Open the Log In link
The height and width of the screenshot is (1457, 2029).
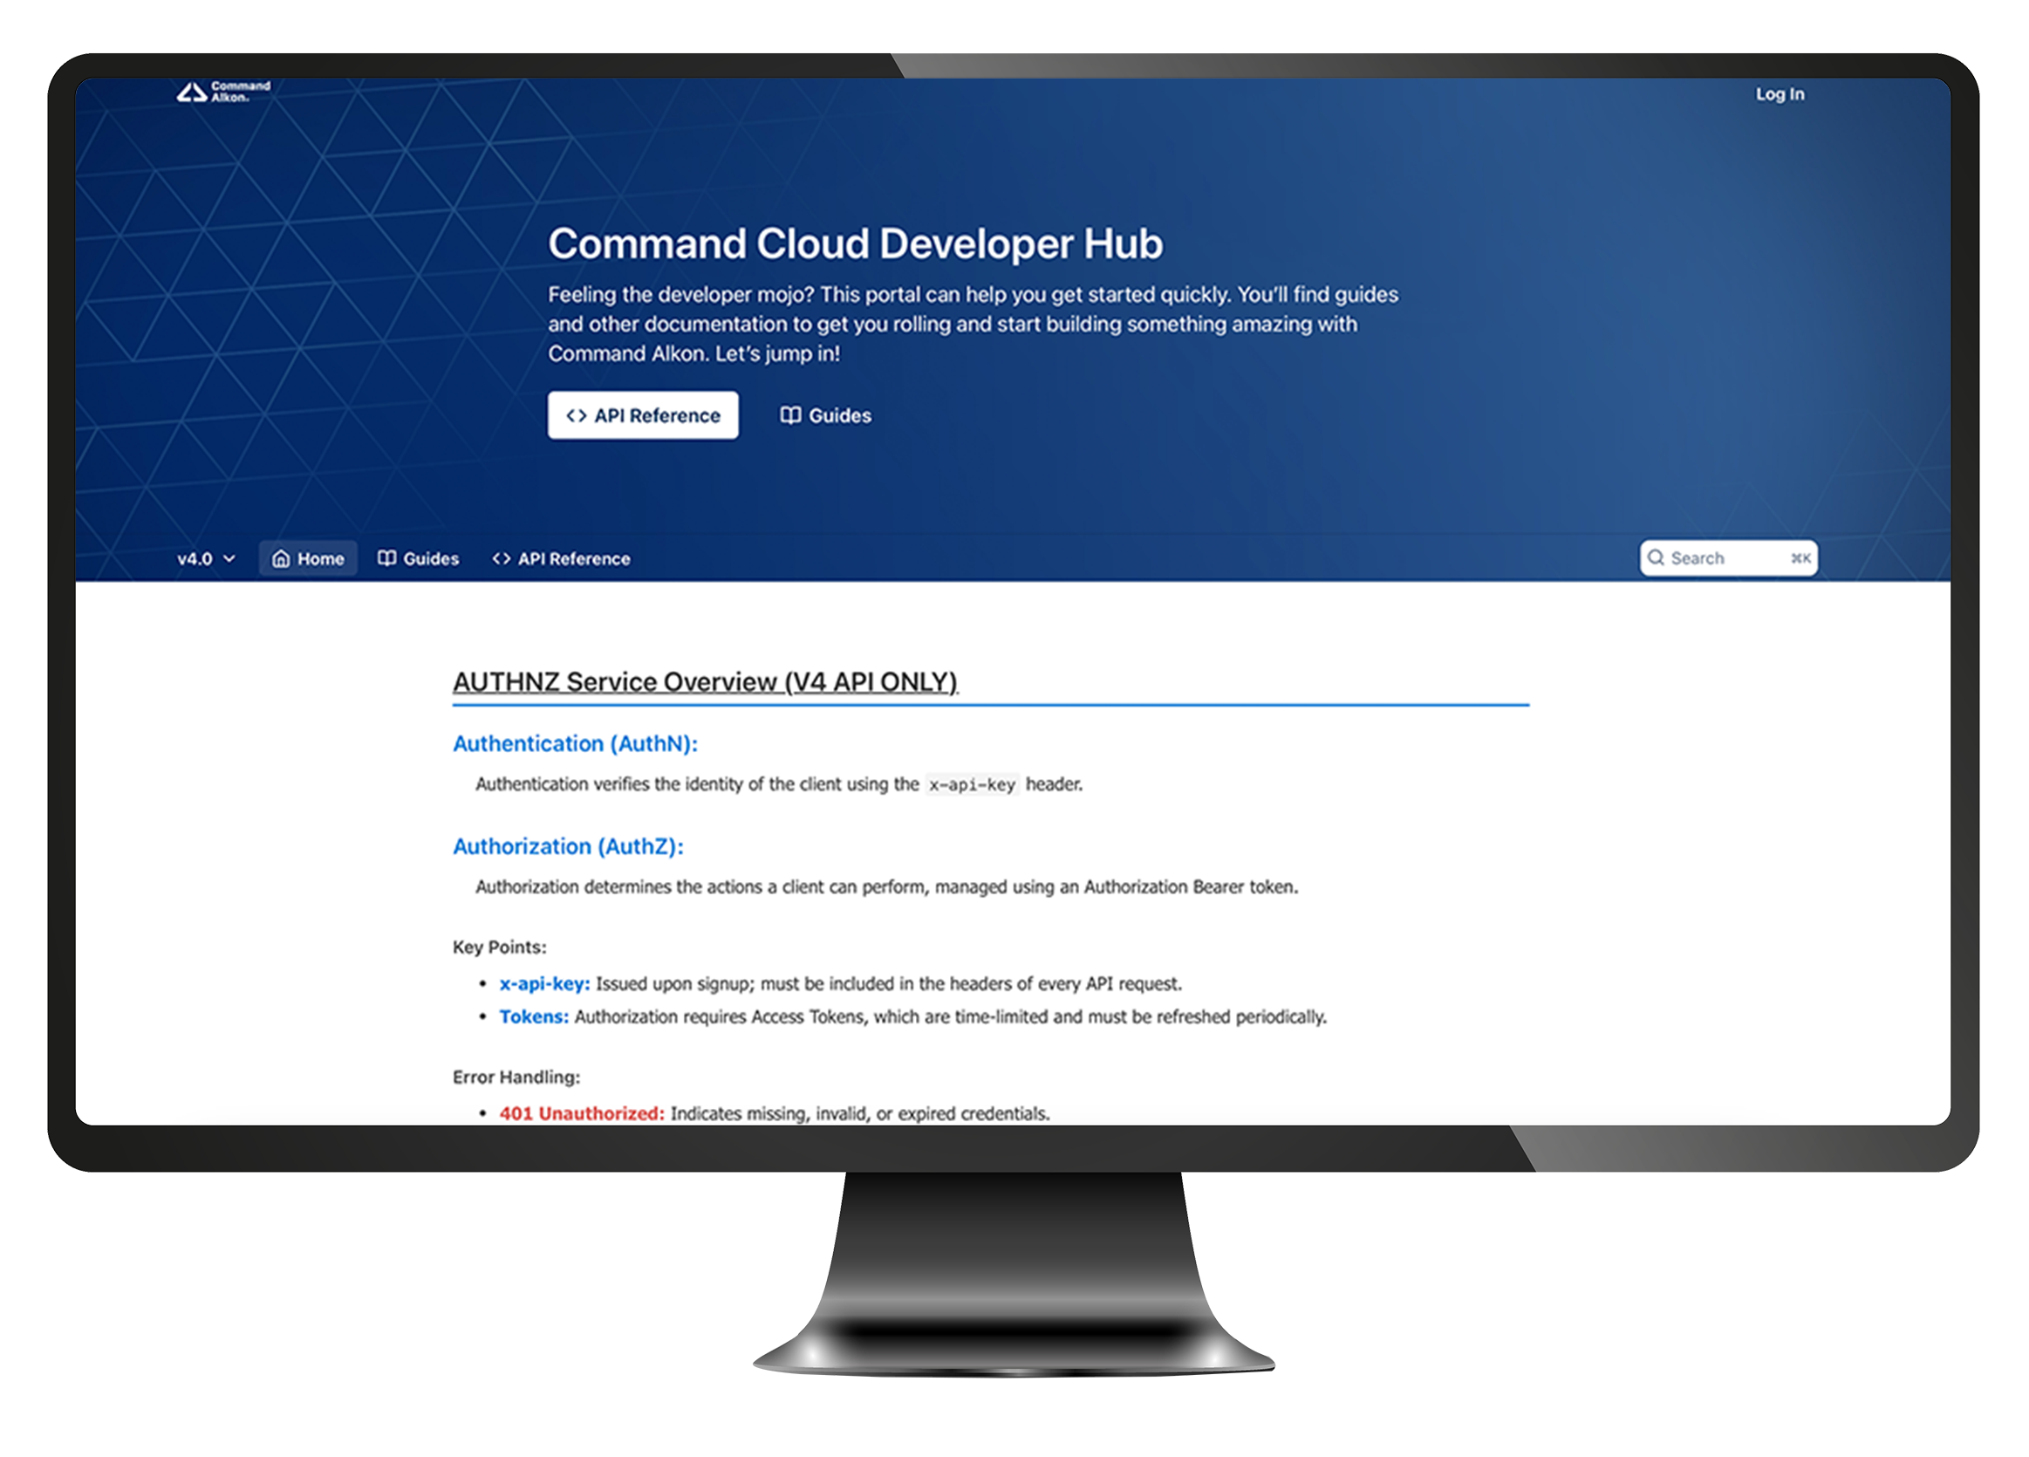coord(1780,94)
